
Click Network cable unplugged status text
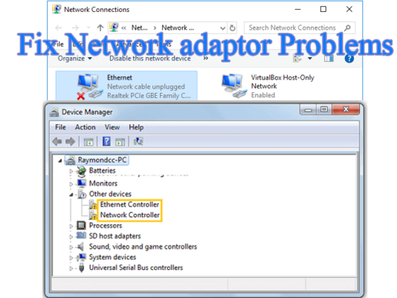point(146,87)
